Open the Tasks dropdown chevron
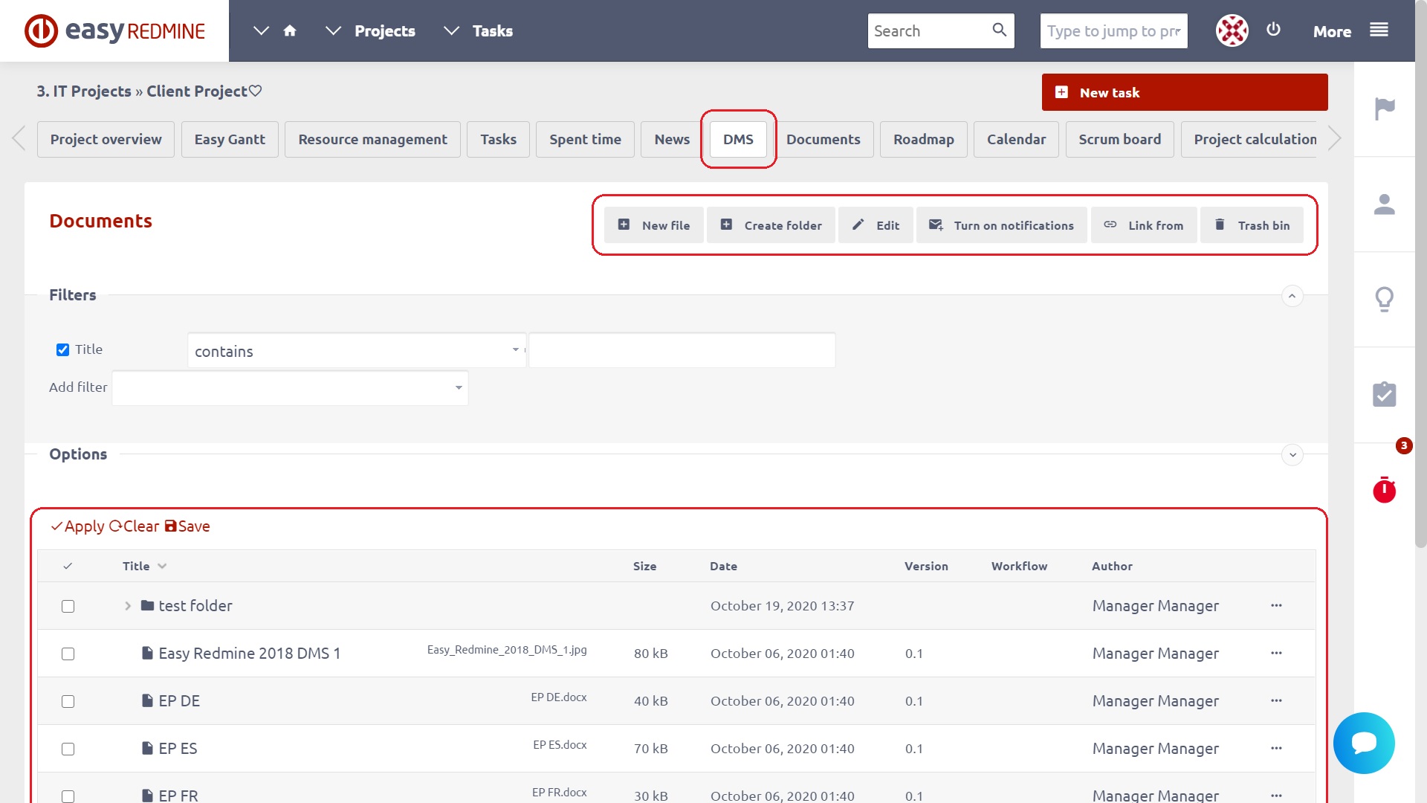This screenshot has height=803, width=1427. [x=451, y=30]
